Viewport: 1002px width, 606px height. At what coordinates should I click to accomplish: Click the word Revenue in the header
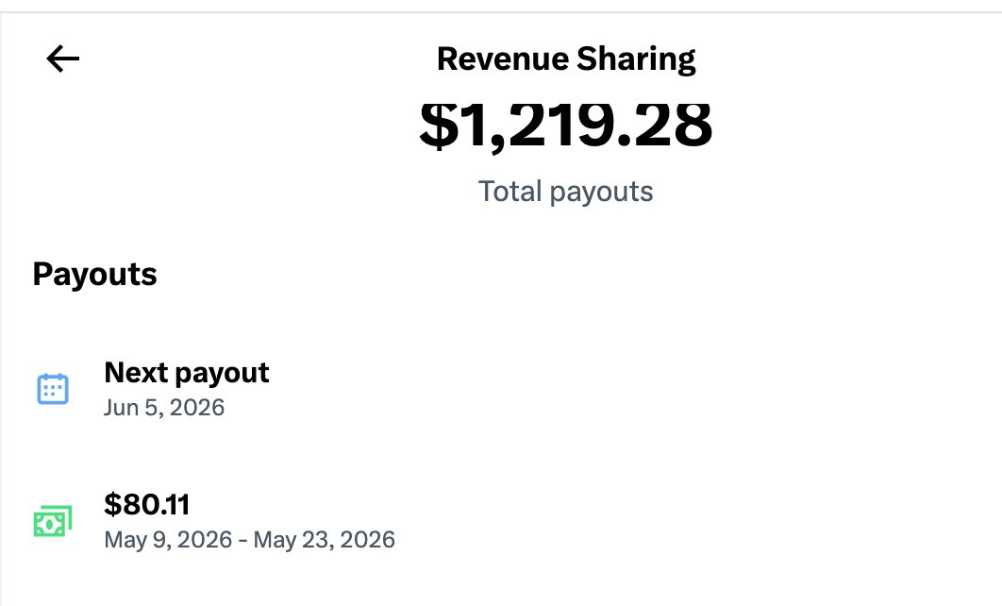coord(503,59)
